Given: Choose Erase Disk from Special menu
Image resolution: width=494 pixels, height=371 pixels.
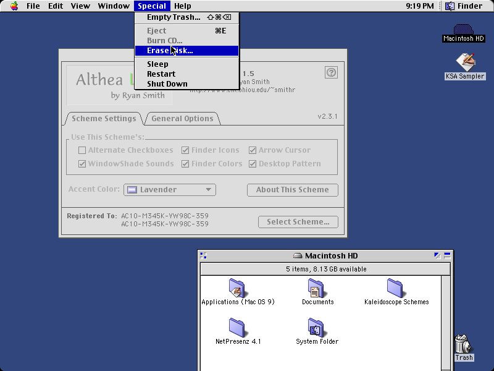Looking at the screenshot, I should pos(186,51).
